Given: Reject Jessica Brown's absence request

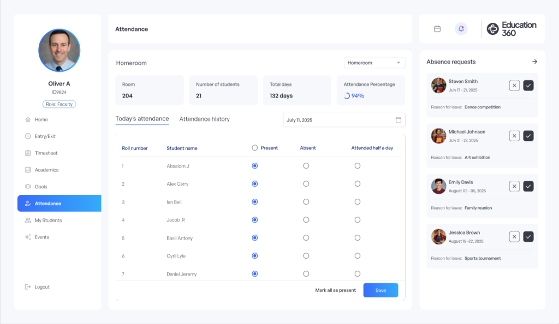Looking at the screenshot, I should [x=514, y=236].
